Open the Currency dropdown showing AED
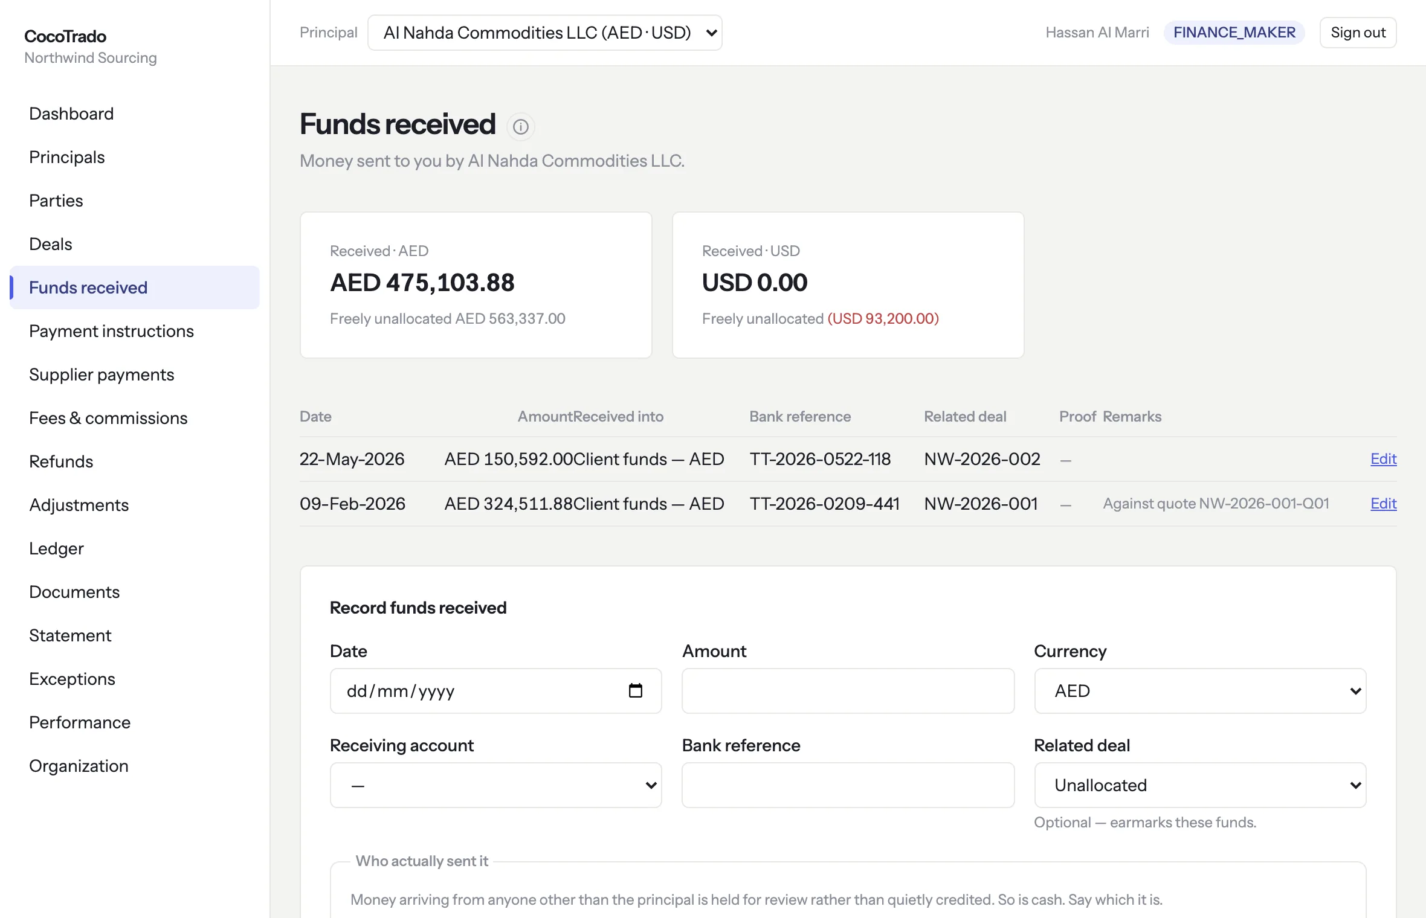The height and width of the screenshot is (918, 1426). pos(1200,690)
